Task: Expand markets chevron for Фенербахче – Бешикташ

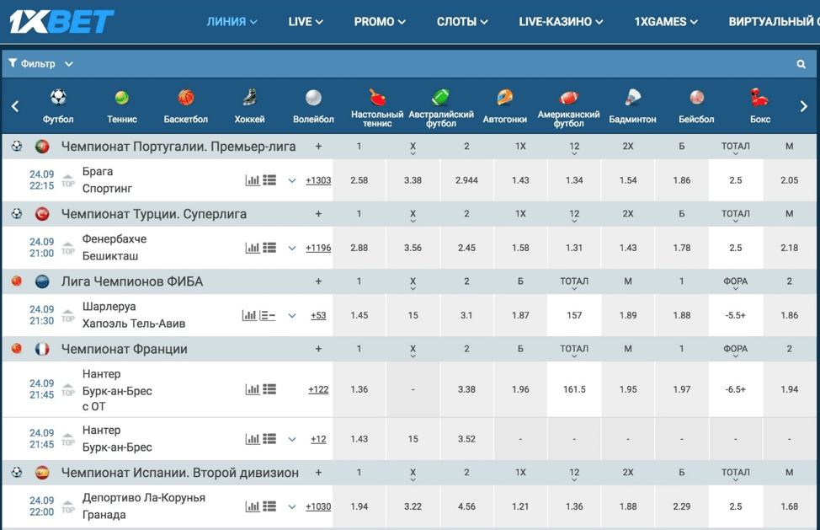Action: click(292, 248)
